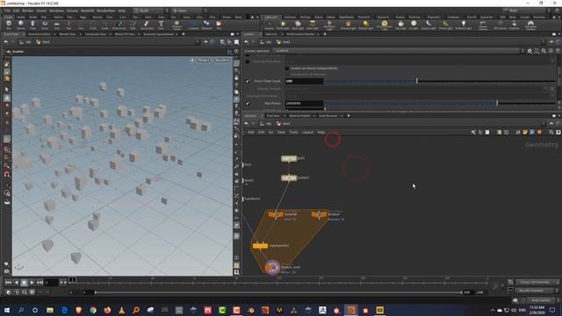The width and height of the screenshot is (562, 316).
Task: Toggle network sticky note icon
Action: coord(525,133)
